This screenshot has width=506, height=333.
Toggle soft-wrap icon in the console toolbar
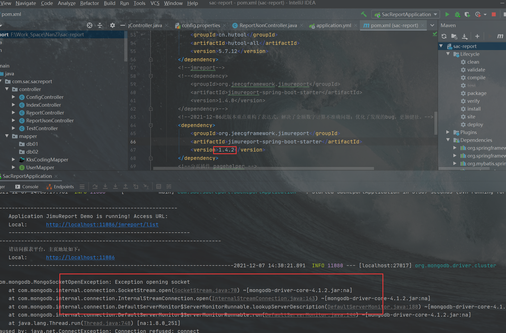click(x=95, y=186)
